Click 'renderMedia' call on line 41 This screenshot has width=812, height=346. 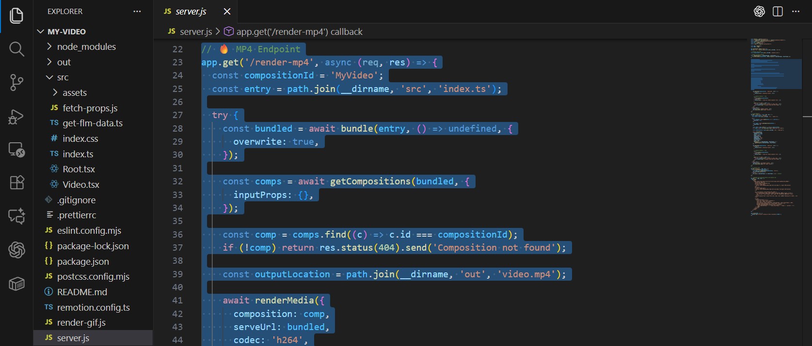coord(285,301)
